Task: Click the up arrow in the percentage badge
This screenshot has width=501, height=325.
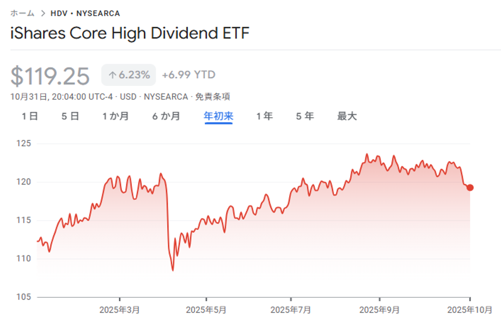Action: (112, 76)
